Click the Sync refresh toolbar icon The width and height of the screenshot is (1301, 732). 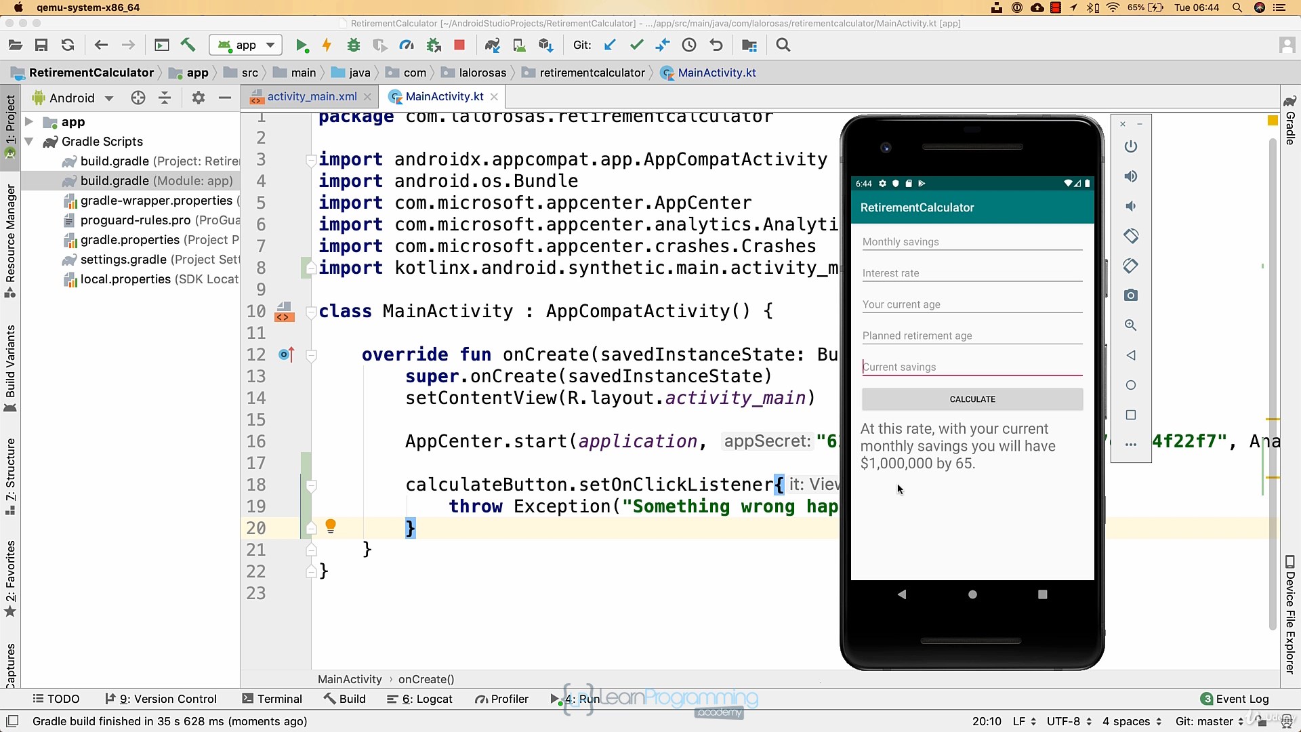68,45
